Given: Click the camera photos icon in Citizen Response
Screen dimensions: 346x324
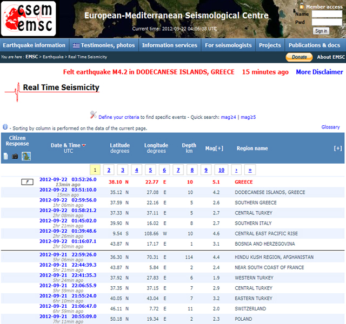Looking at the screenshot, I should pos(15,156).
